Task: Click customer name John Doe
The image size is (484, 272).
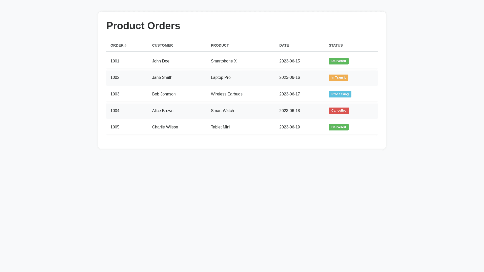Action: click(x=161, y=61)
